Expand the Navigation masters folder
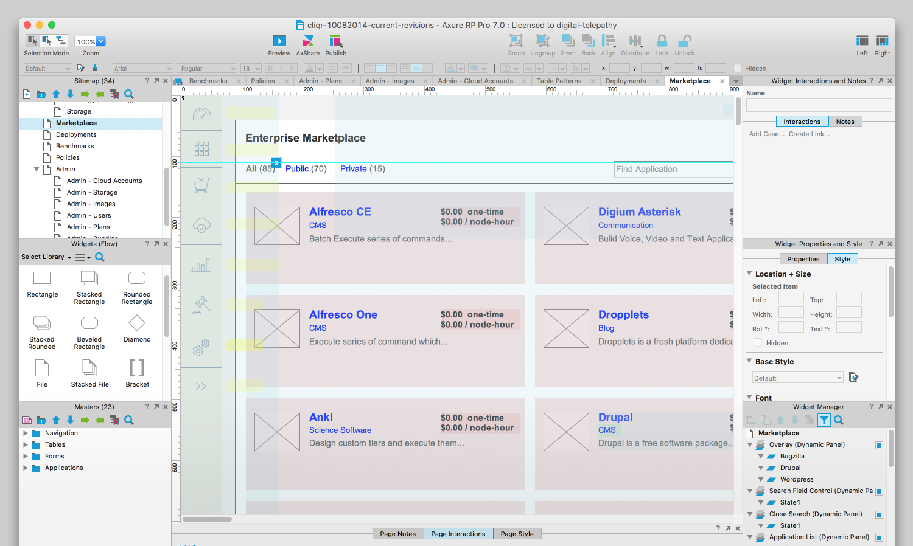Image resolution: width=913 pixels, height=546 pixels. click(x=26, y=434)
